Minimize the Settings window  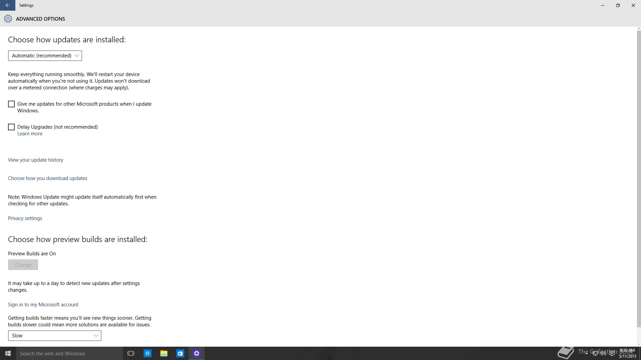(x=603, y=5)
